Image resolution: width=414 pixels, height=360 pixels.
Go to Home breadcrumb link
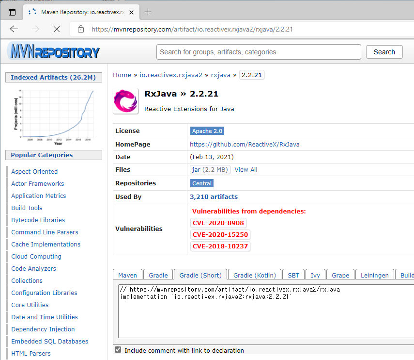point(122,75)
